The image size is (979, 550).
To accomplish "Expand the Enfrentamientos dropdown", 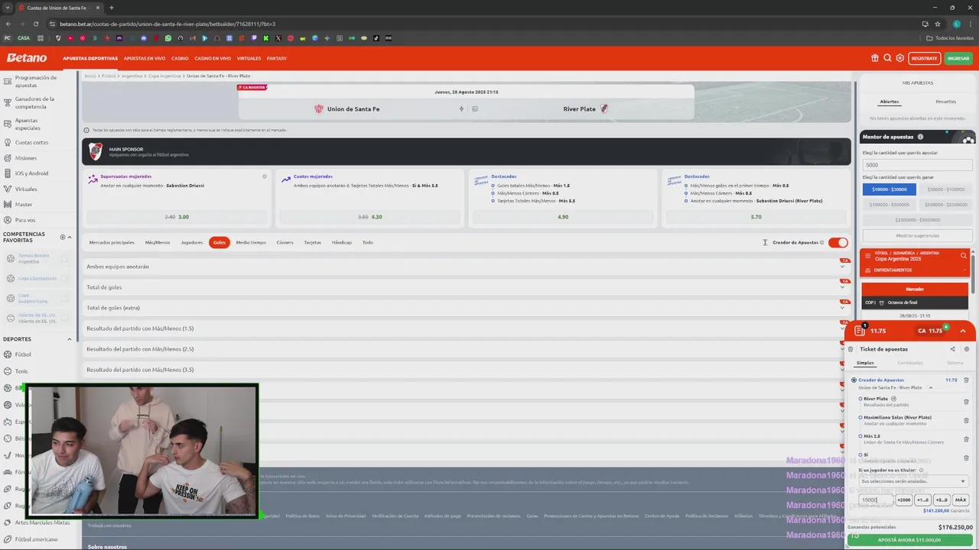I will (x=915, y=270).
